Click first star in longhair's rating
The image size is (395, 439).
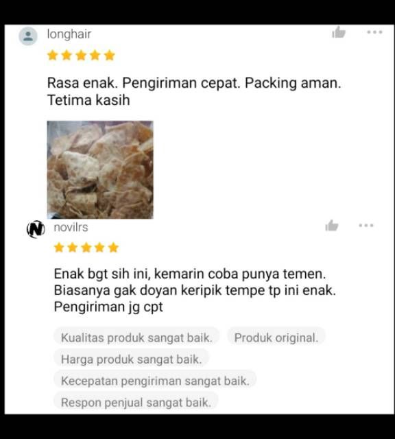(x=53, y=56)
